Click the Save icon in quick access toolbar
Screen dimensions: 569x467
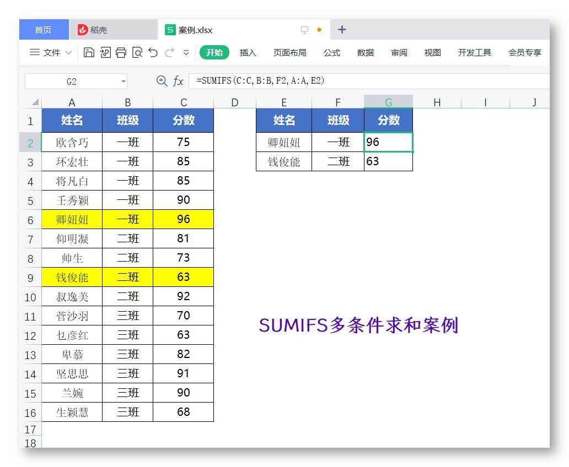[x=88, y=52]
